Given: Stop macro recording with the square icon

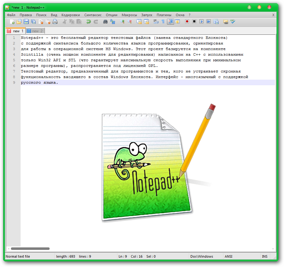Looking at the screenshot, I should click(x=194, y=21).
